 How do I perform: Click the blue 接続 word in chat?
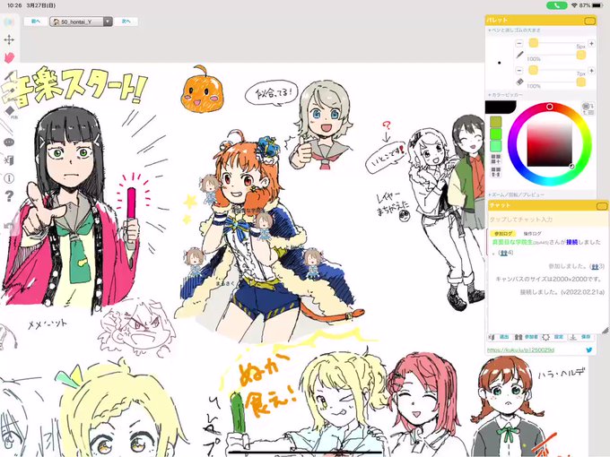572,242
